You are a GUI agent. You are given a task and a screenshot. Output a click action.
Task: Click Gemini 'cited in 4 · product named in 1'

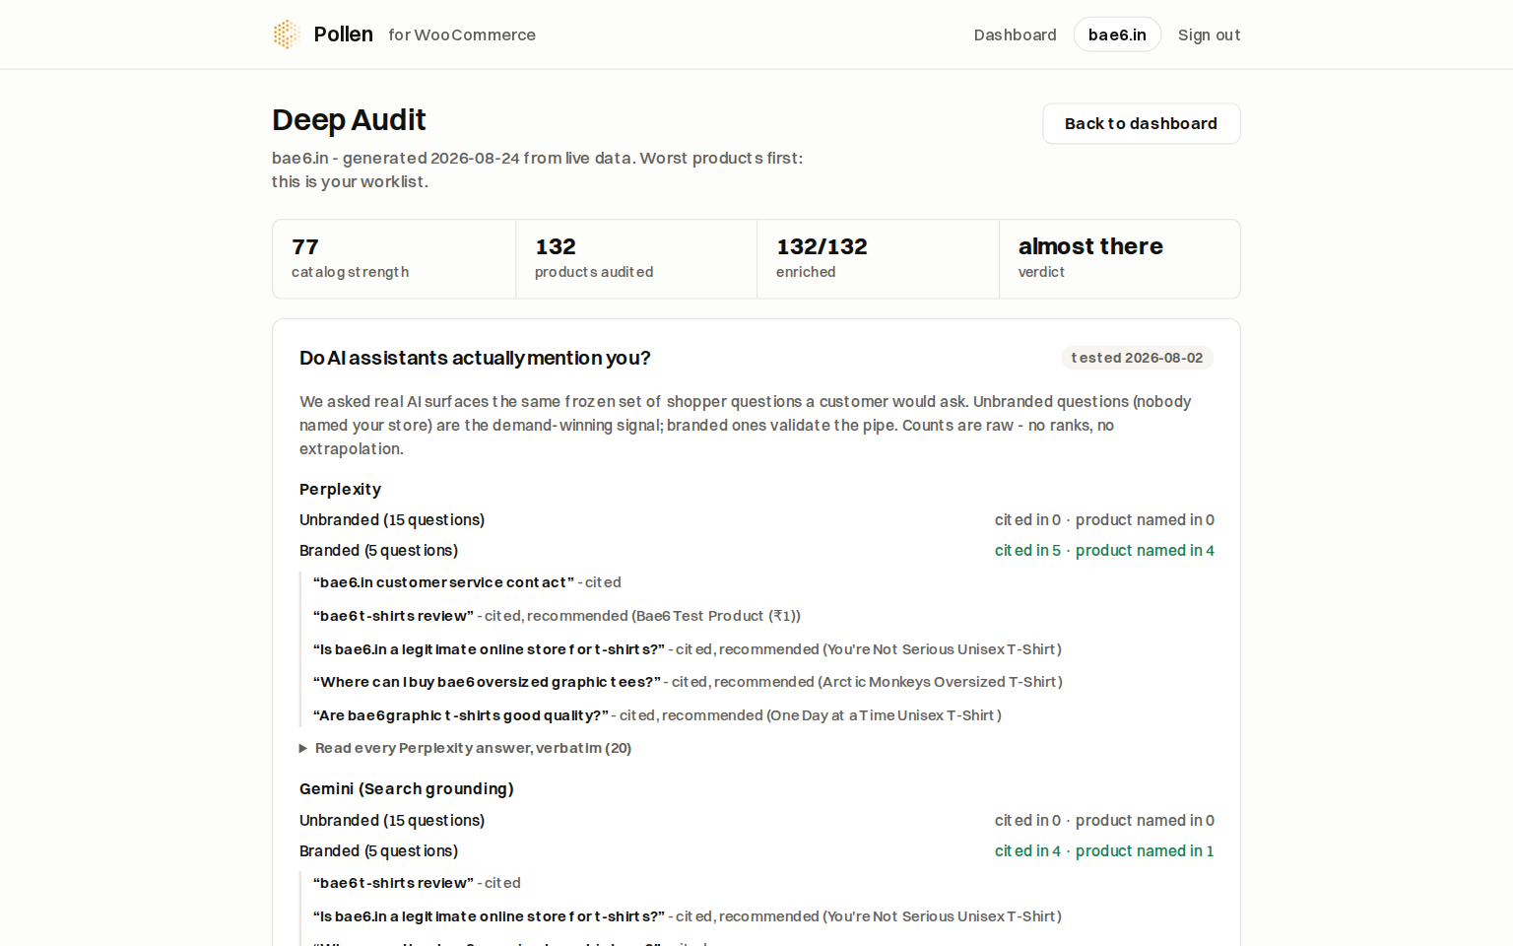click(x=1104, y=850)
